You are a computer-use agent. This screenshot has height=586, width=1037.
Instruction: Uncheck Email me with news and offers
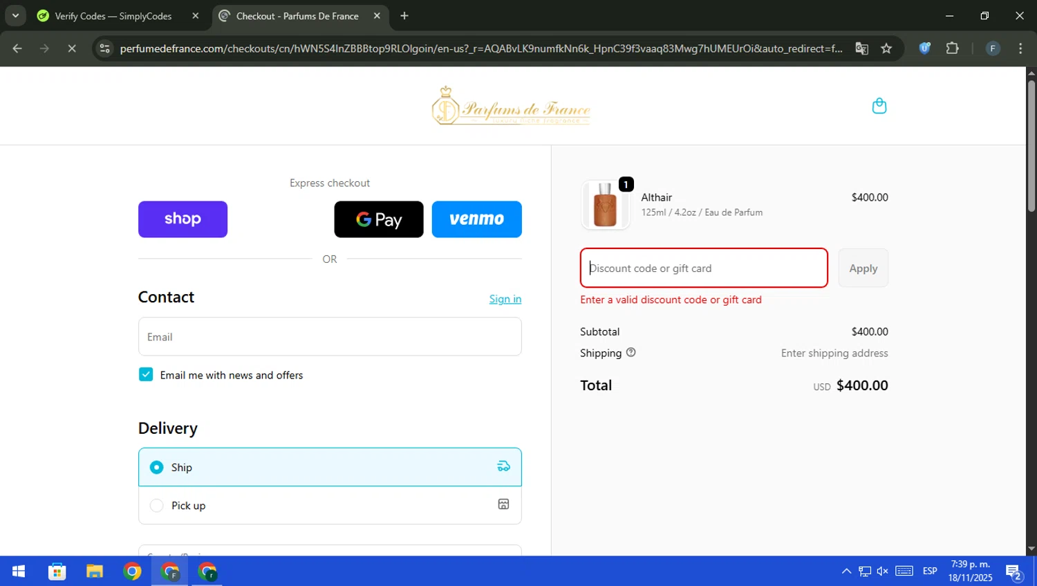[146, 374]
